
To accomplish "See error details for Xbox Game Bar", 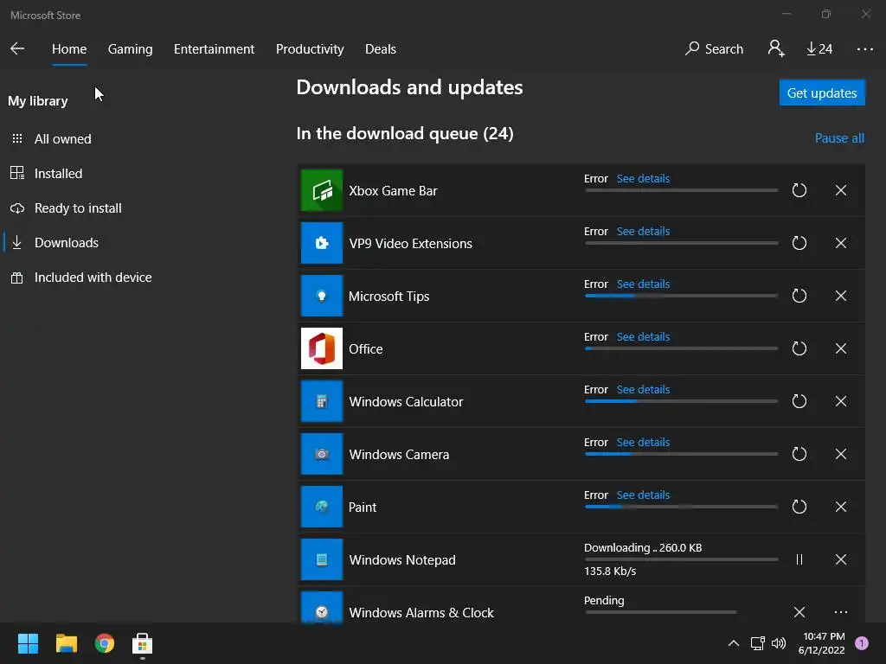I will tap(643, 178).
